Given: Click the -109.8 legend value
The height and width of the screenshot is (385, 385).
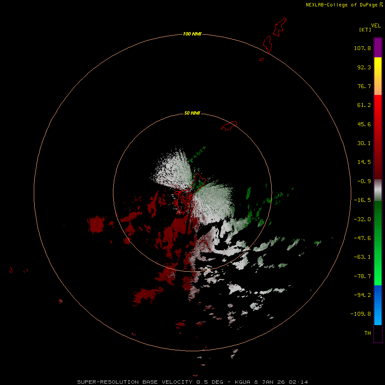Looking at the screenshot, I should (x=361, y=314).
